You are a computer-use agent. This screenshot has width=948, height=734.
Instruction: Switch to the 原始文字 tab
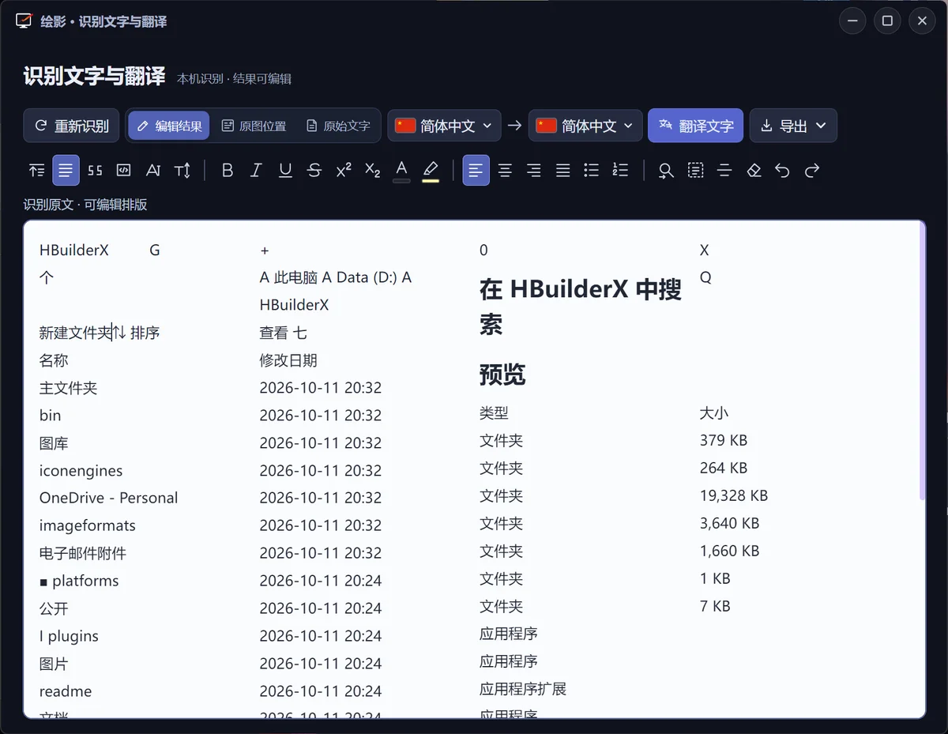[338, 126]
